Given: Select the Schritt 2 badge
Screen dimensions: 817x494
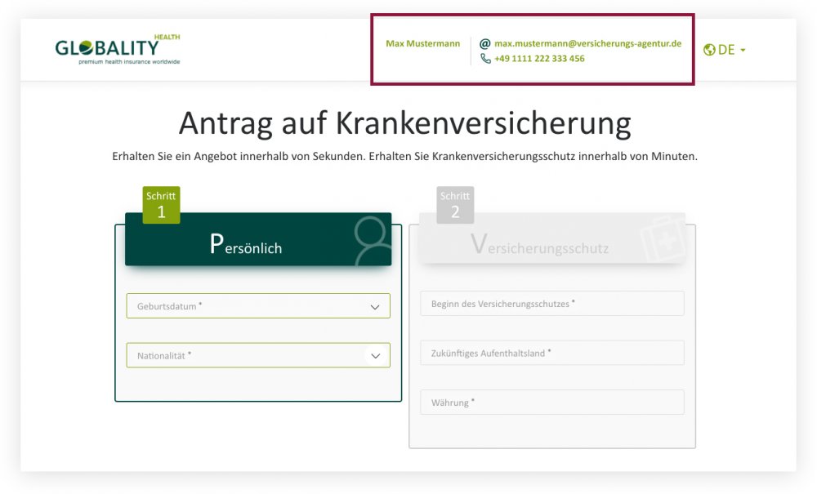Looking at the screenshot, I should point(455,205).
